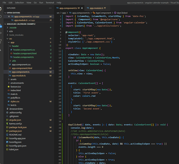Open the Extensions activity bar icon
This screenshot has width=179, height=164.
[1, 41]
